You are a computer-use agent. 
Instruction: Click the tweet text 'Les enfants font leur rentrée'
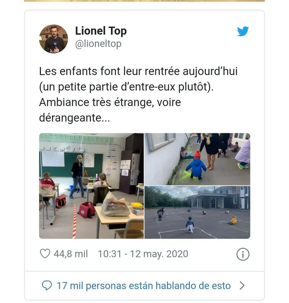tap(109, 71)
